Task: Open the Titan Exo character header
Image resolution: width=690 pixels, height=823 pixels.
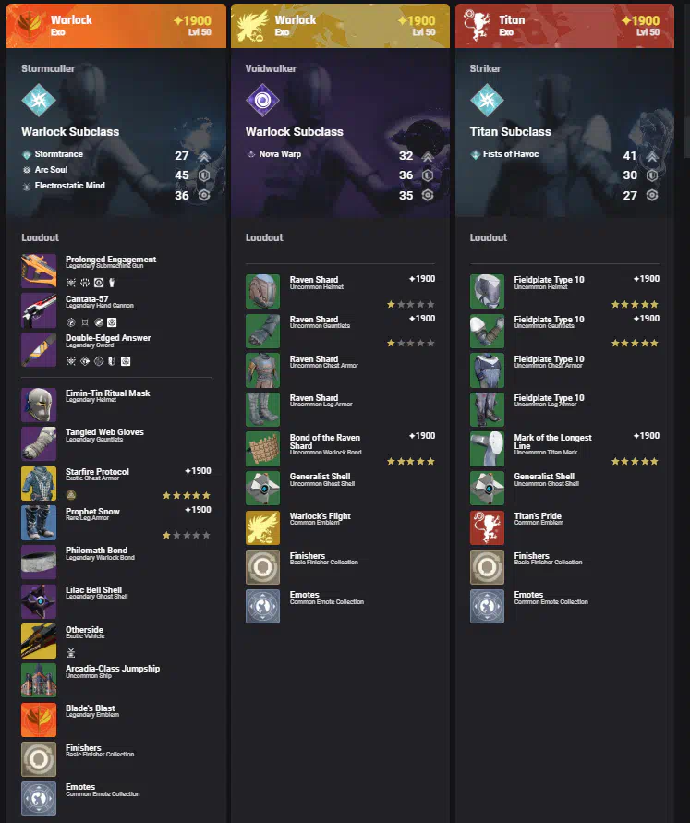Action: [x=564, y=26]
